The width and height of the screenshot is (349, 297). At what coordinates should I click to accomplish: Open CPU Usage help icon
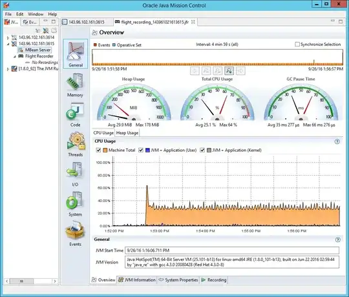(337, 141)
